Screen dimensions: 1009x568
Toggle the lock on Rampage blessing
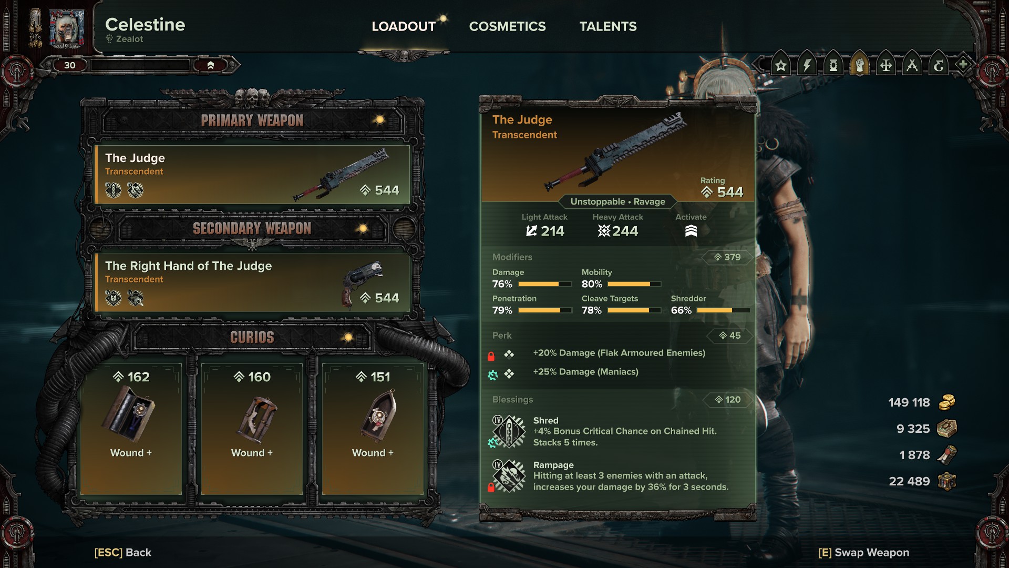pos(491,487)
